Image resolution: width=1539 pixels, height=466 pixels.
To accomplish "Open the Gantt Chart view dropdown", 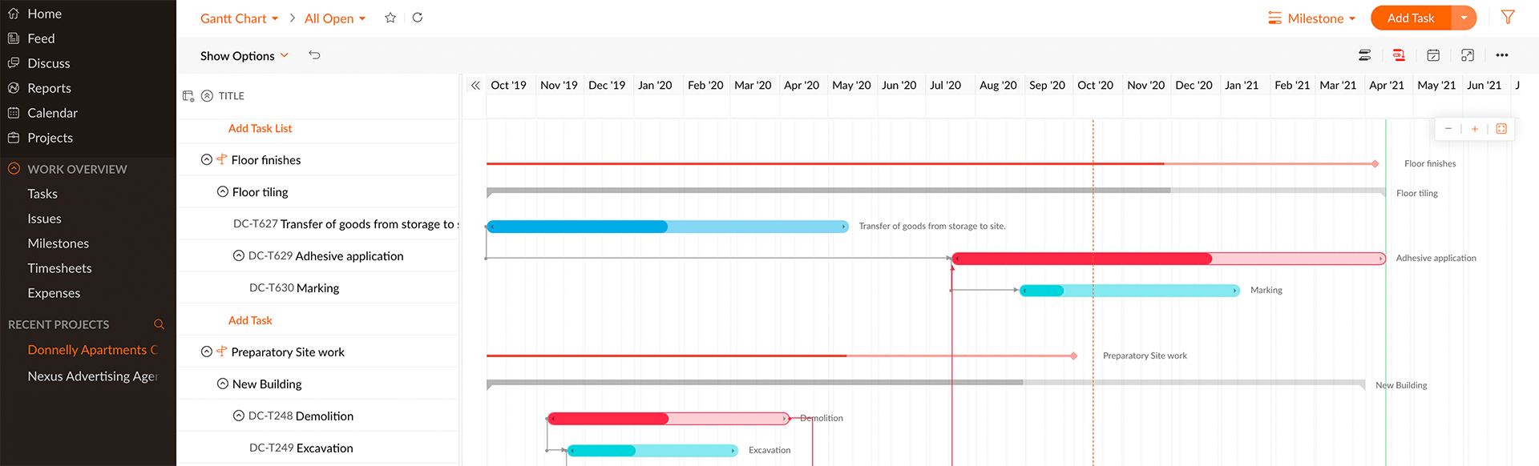I will click(239, 18).
